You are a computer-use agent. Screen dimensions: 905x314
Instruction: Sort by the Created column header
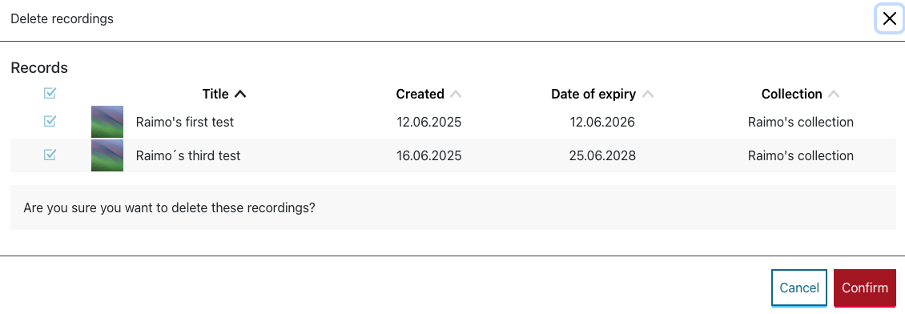point(420,94)
